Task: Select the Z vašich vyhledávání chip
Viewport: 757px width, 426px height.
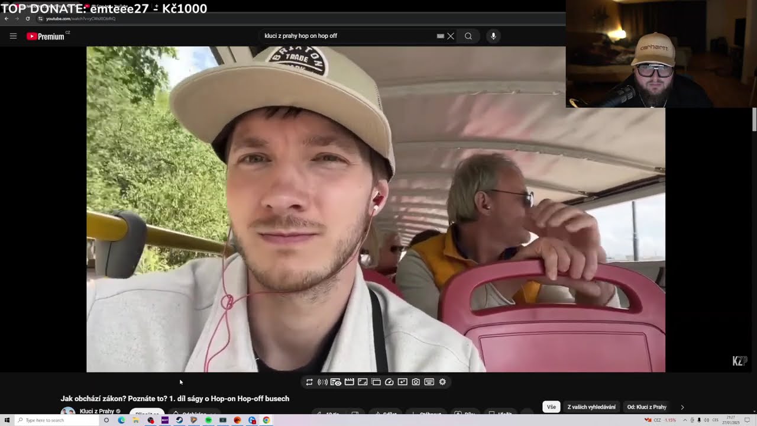Action: pos(591,407)
